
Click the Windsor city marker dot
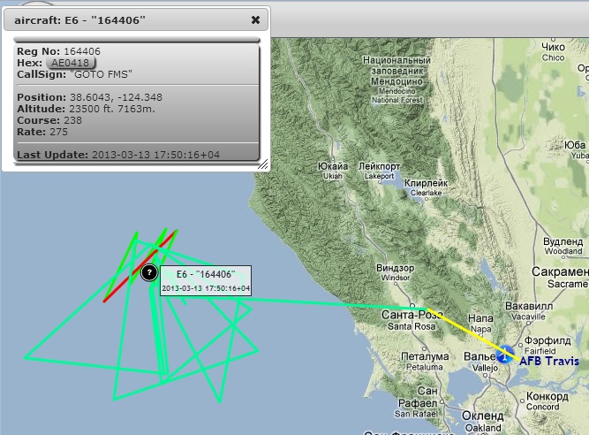pyautogui.click(x=396, y=284)
